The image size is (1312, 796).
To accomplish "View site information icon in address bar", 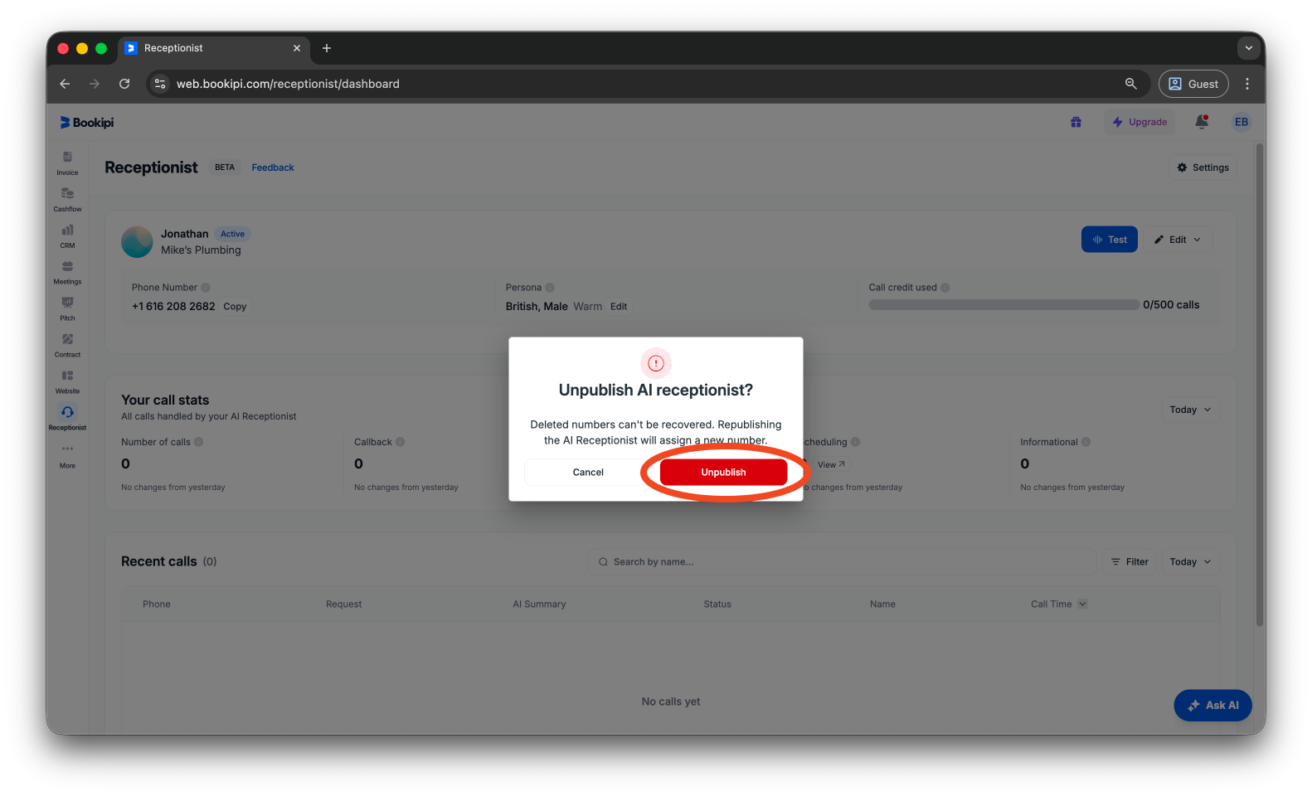I will 161,84.
